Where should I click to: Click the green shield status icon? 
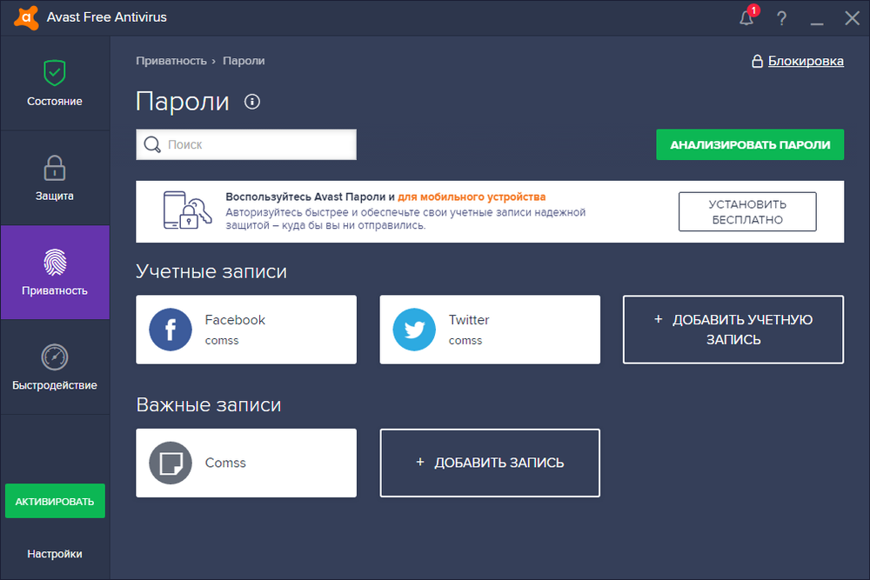tap(54, 73)
